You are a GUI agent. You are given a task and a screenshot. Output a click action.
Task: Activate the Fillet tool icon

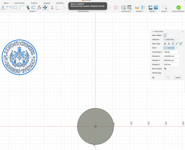coord(22,8)
